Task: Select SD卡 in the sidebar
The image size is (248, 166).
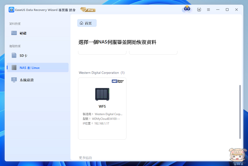Action: 23,56
